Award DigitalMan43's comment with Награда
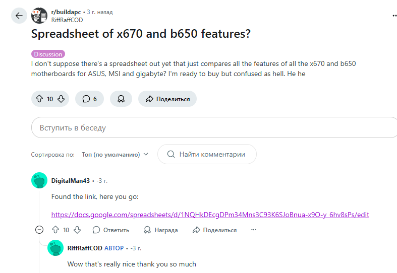This screenshot has height=273, width=397. point(161,230)
